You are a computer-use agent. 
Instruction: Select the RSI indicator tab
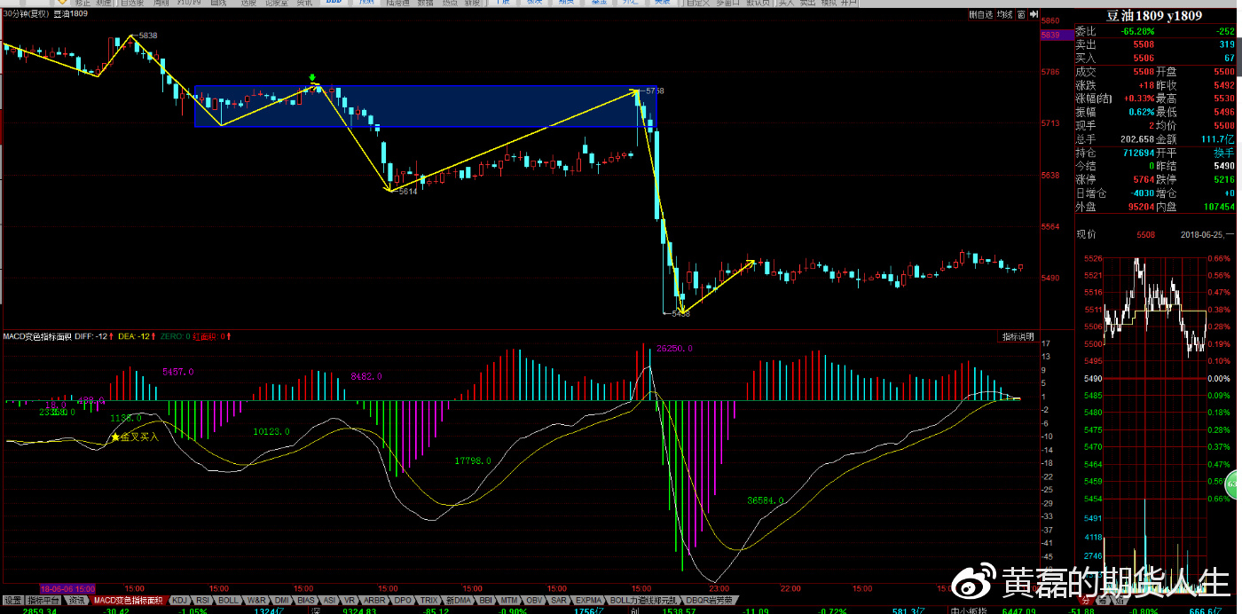coord(203,601)
